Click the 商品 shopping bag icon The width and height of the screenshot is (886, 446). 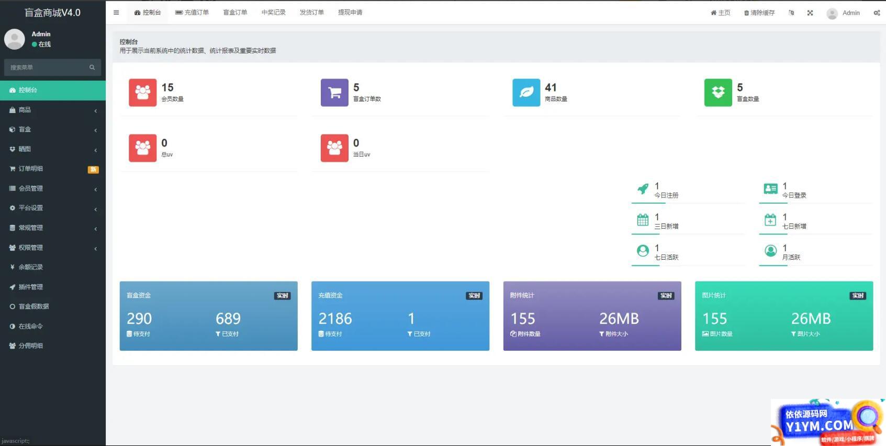click(x=12, y=110)
